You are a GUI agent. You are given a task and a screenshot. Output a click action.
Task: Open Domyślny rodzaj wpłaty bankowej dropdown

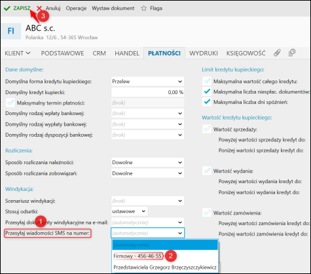(x=147, y=113)
